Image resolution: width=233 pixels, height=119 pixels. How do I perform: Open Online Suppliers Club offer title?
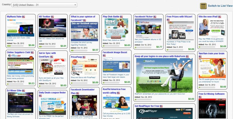(19, 52)
